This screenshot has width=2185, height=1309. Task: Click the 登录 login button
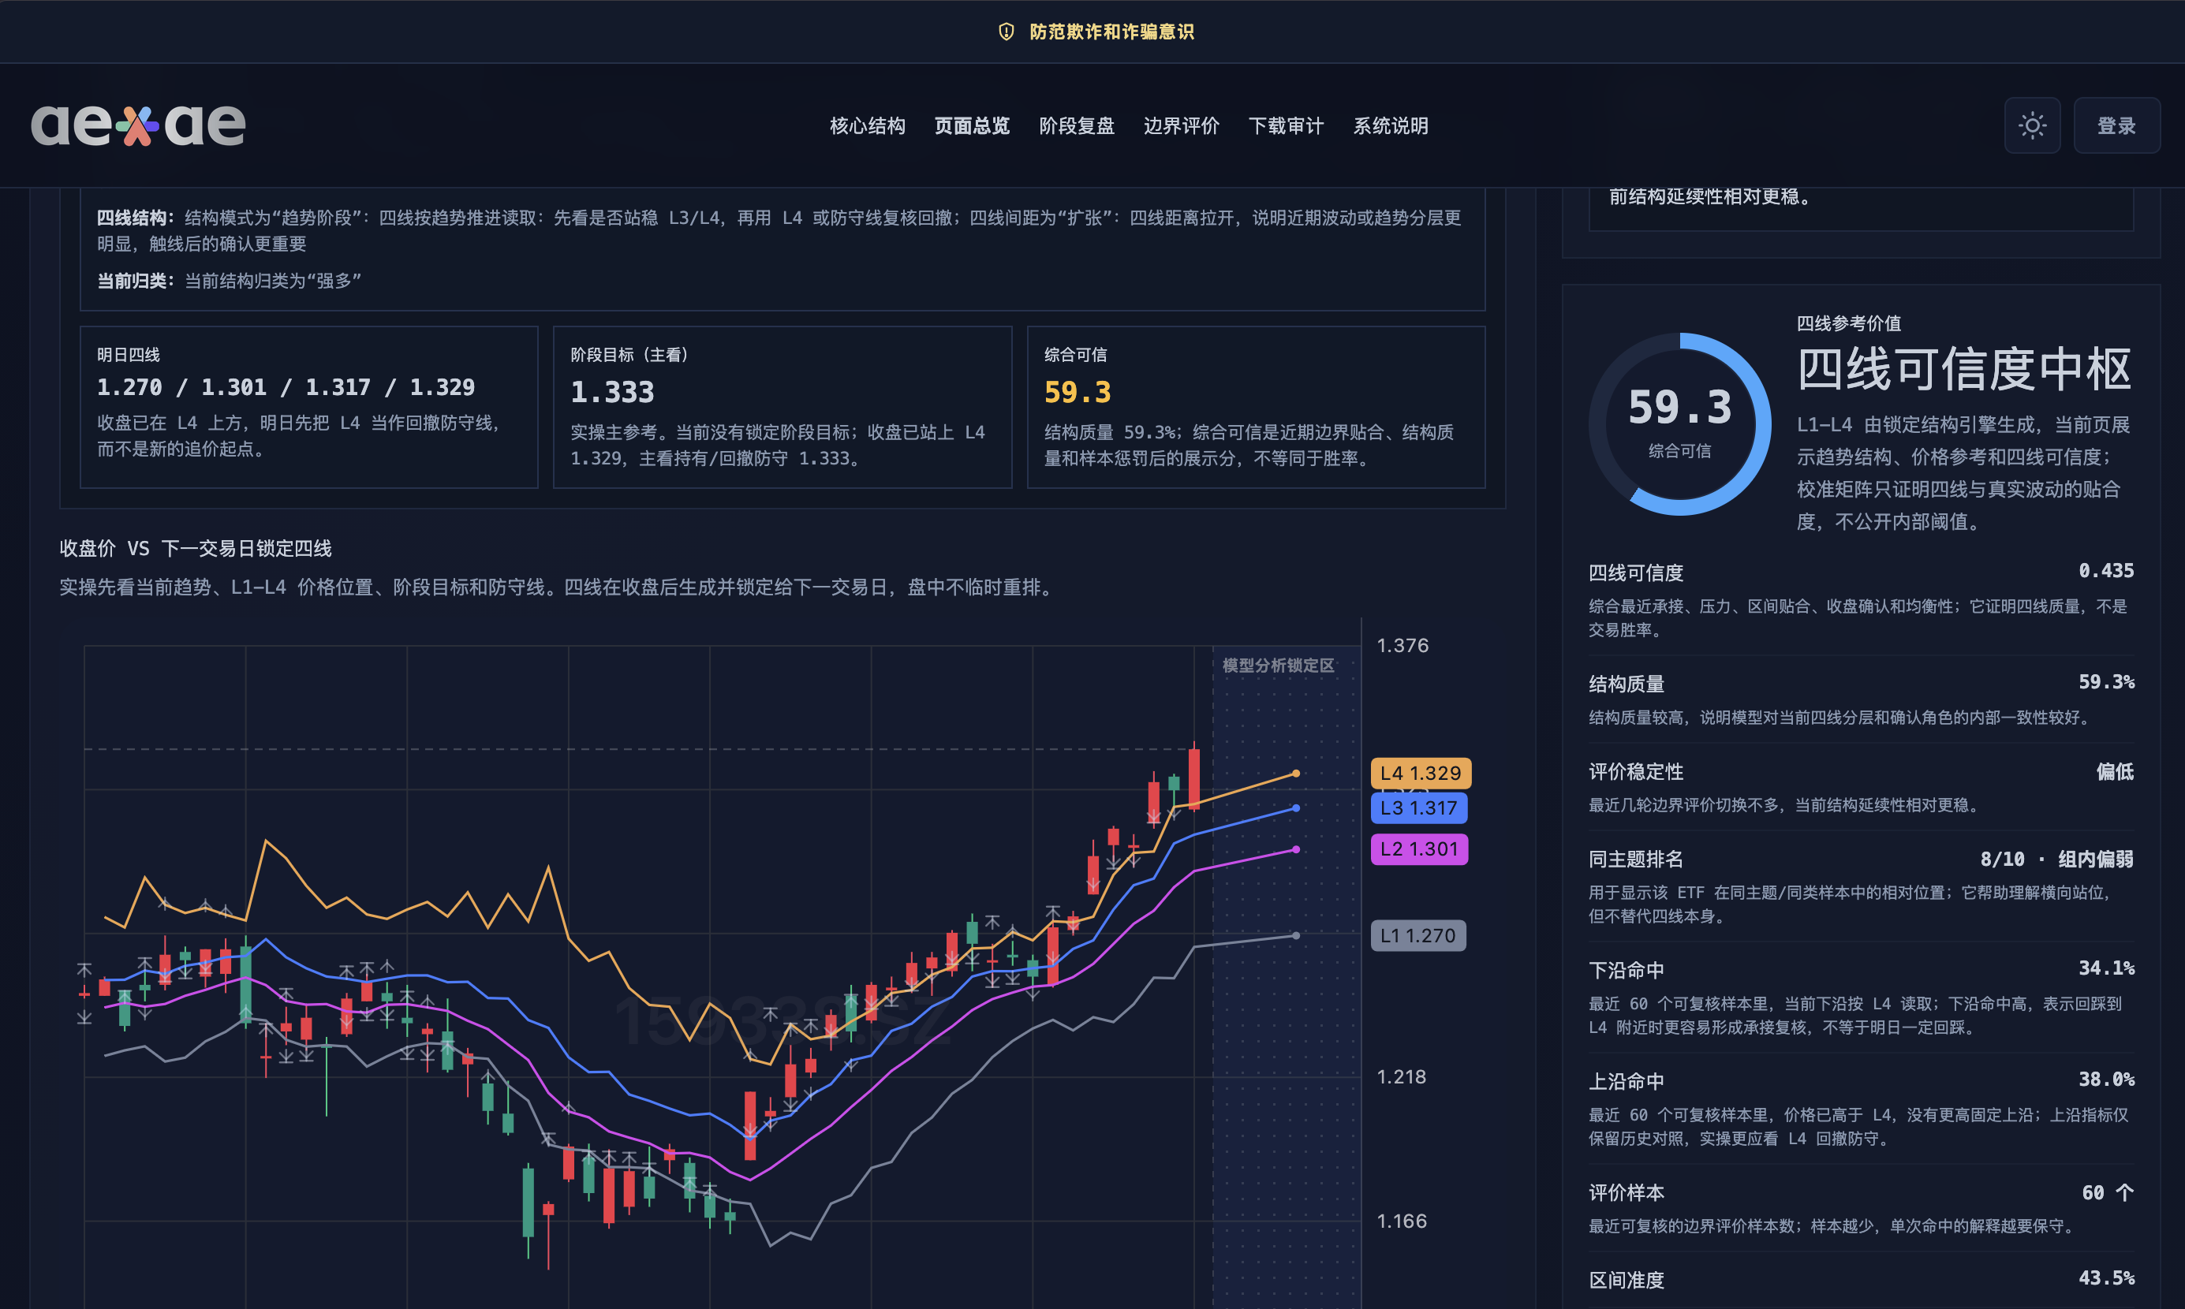pos(2116,125)
